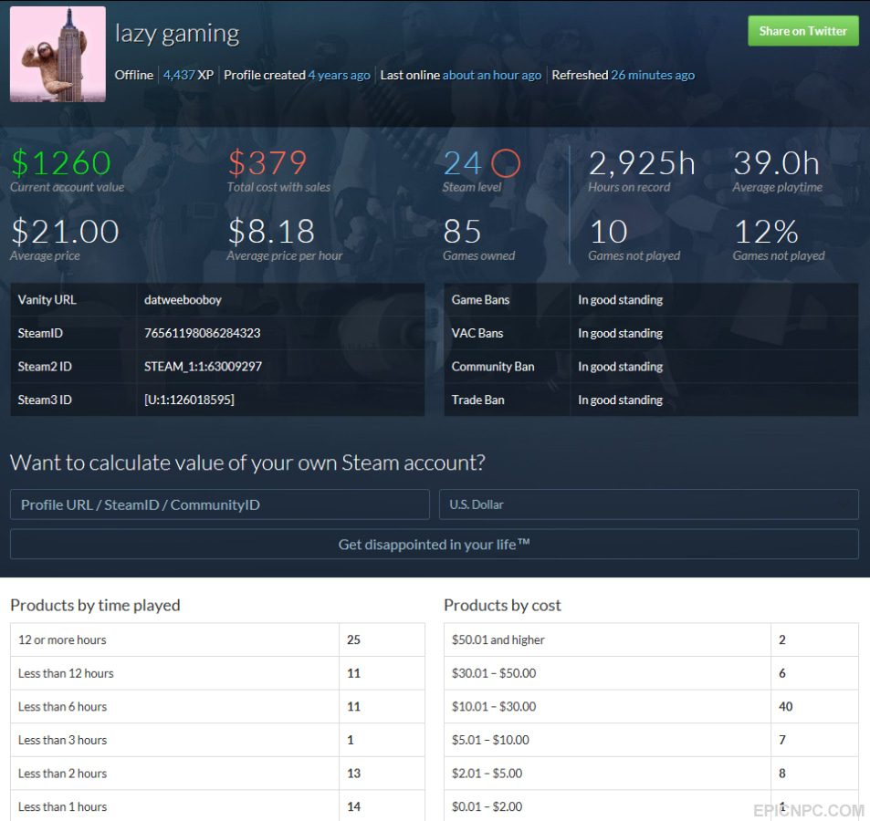Select the datweebooboy vanity URL value

[183, 300]
